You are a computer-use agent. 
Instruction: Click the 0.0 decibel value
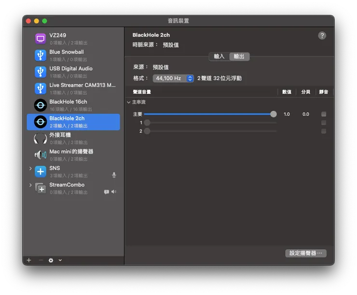pyautogui.click(x=306, y=114)
